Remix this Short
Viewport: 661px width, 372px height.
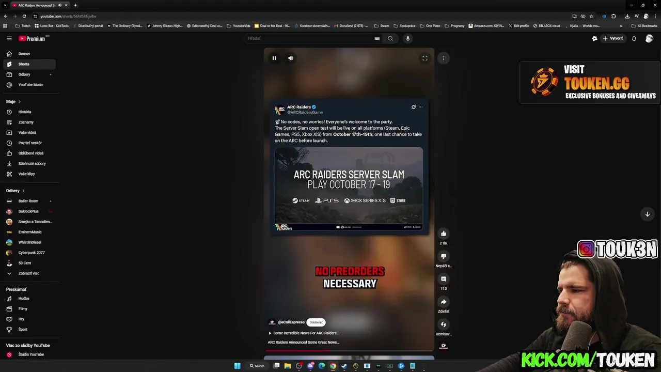(x=444, y=324)
